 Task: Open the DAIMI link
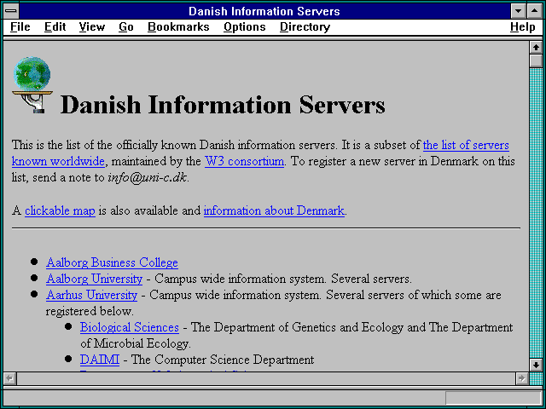click(100, 360)
